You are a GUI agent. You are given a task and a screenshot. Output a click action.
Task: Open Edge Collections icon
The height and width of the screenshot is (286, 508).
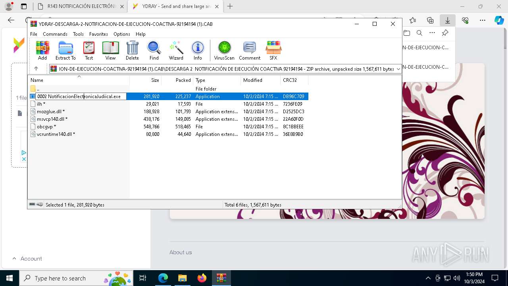430,20
